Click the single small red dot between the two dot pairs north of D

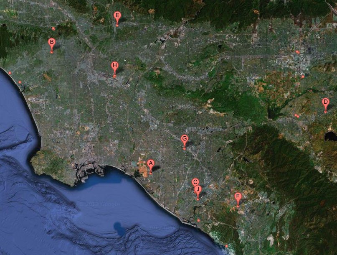click(x=303, y=77)
